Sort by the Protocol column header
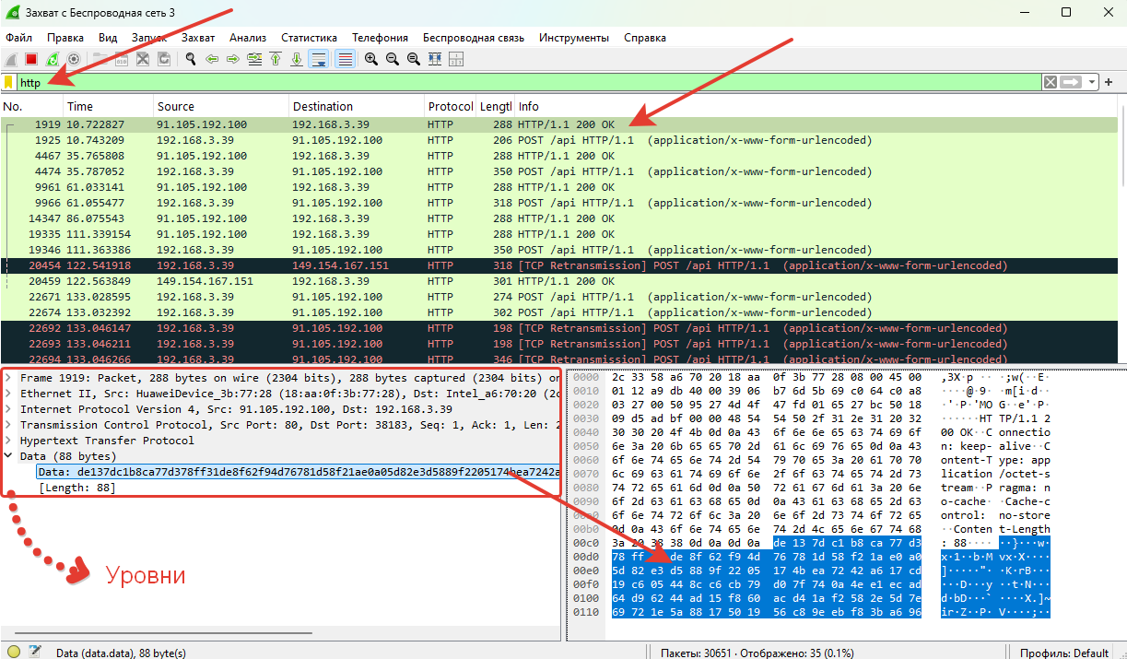Image resolution: width=1127 pixels, height=659 pixels. coord(450,106)
